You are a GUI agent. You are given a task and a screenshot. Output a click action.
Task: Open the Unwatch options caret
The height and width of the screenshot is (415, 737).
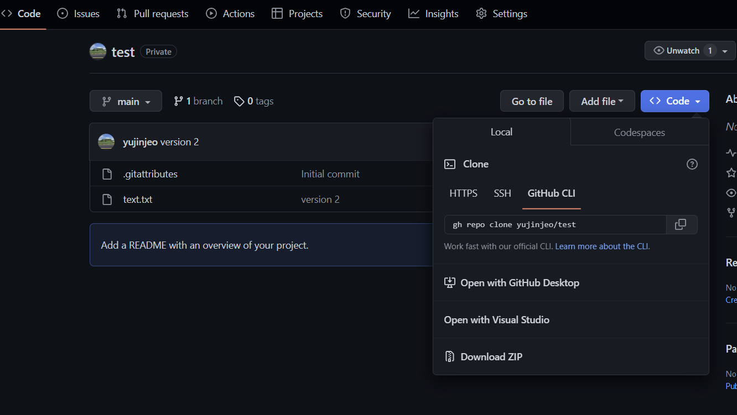725,51
